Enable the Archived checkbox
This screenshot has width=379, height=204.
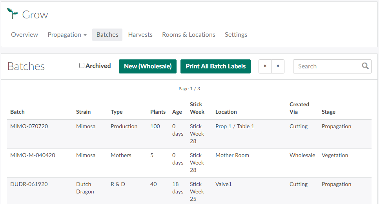(82, 66)
